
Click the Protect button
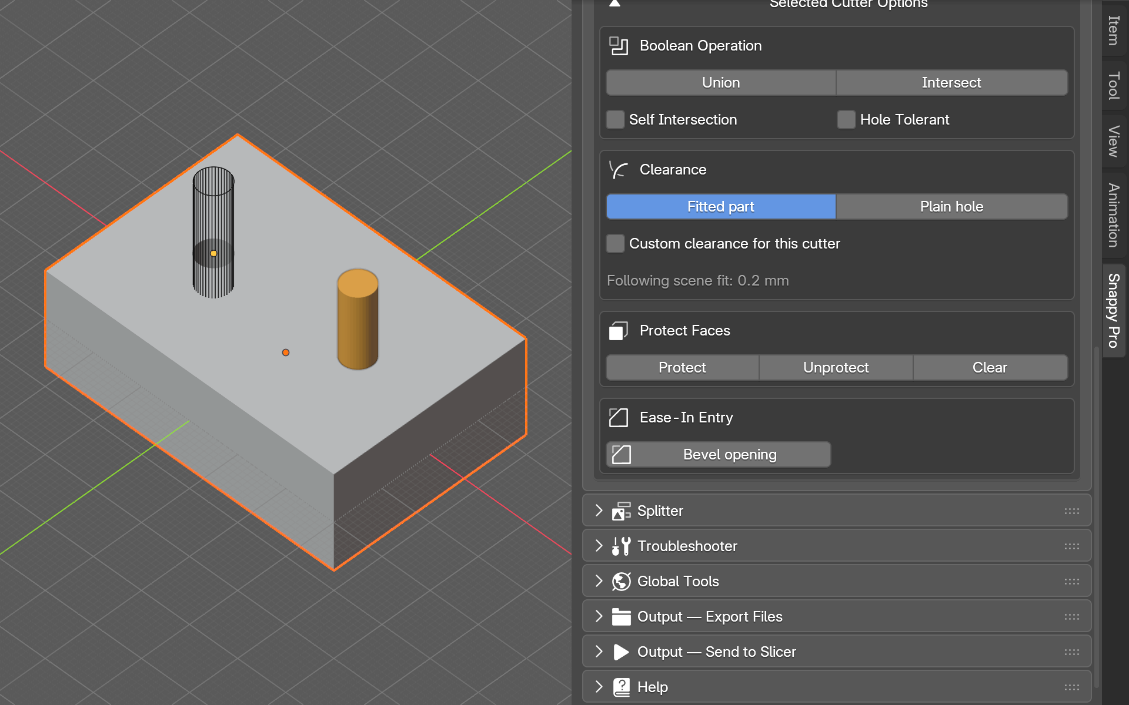click(682, 368)
